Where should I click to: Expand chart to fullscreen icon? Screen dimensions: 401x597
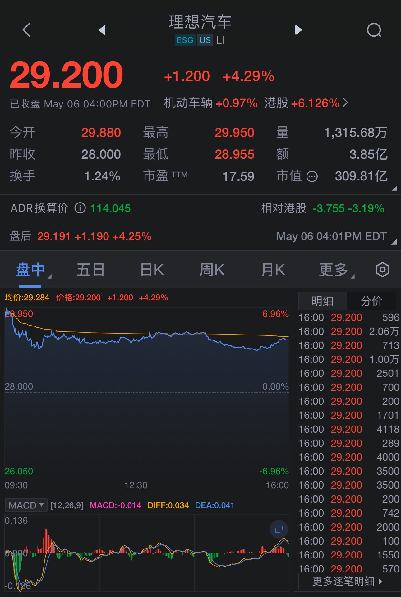click(279, 529)
